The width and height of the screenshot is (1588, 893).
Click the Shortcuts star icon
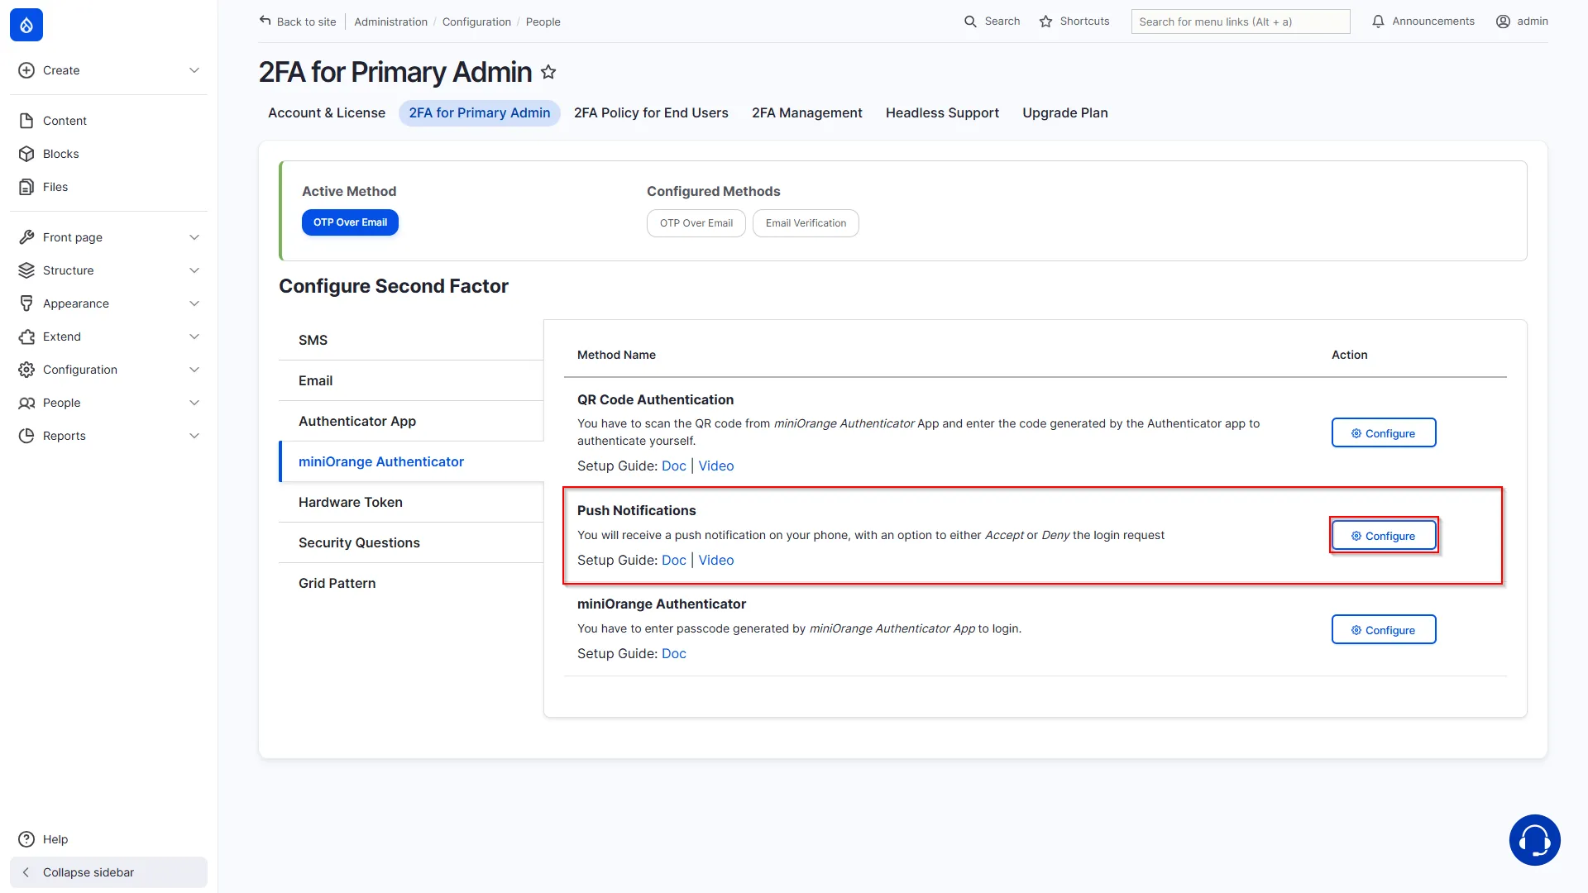(1045, 21)
